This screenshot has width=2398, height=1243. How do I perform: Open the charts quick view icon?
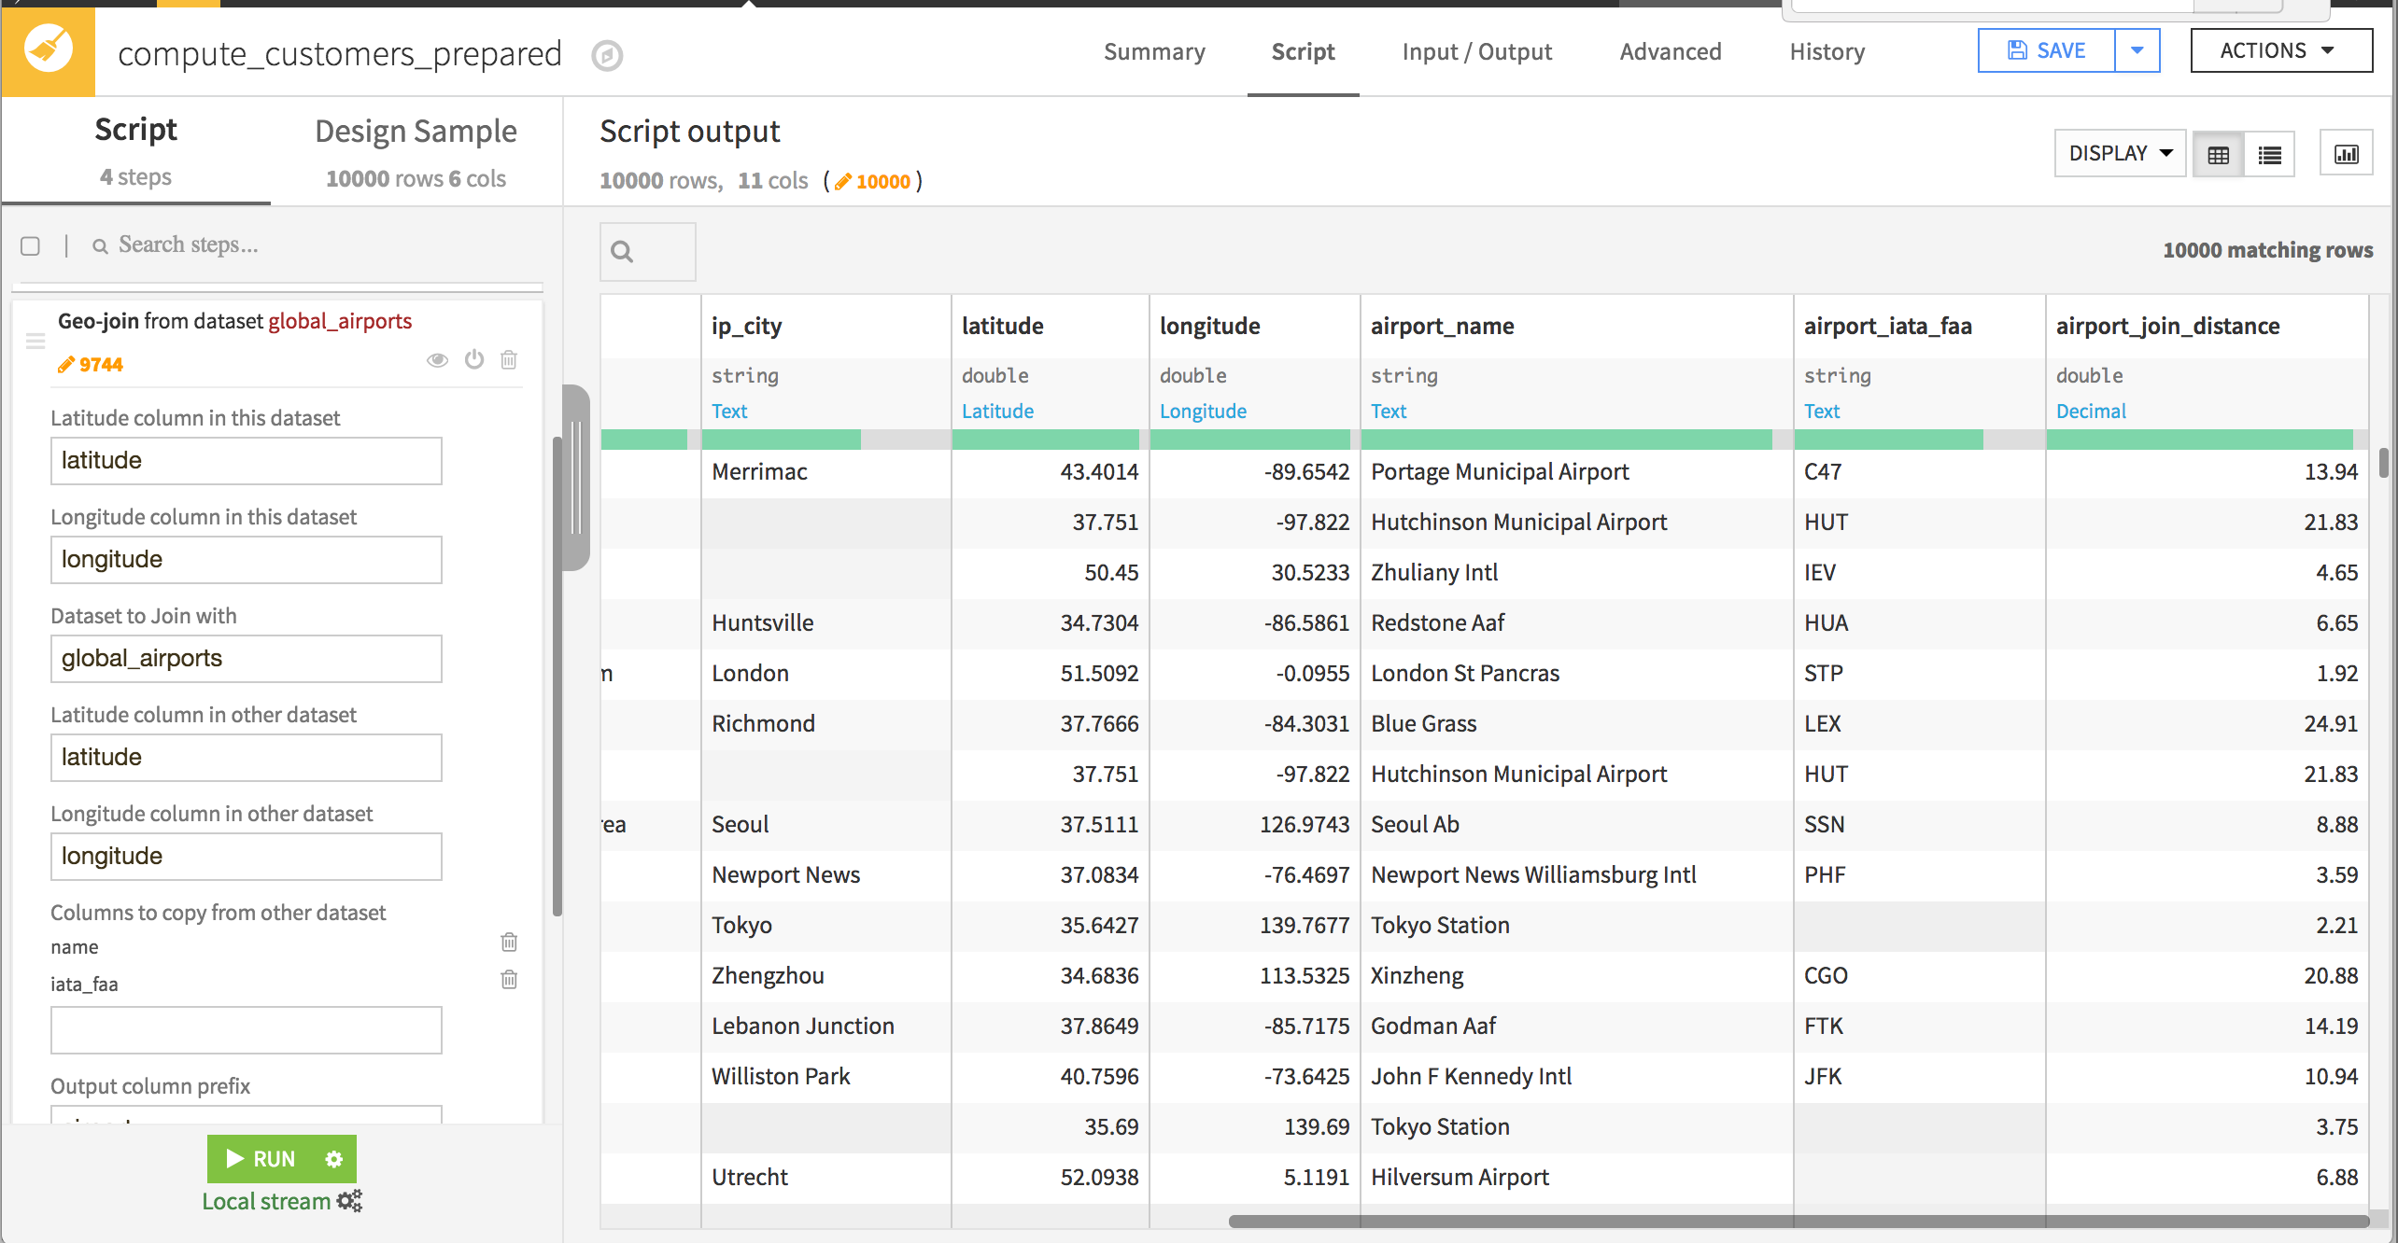(2346, 154)
